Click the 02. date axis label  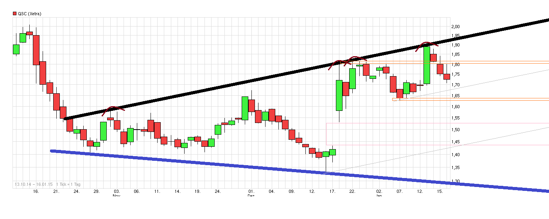(x=379, y=192)
